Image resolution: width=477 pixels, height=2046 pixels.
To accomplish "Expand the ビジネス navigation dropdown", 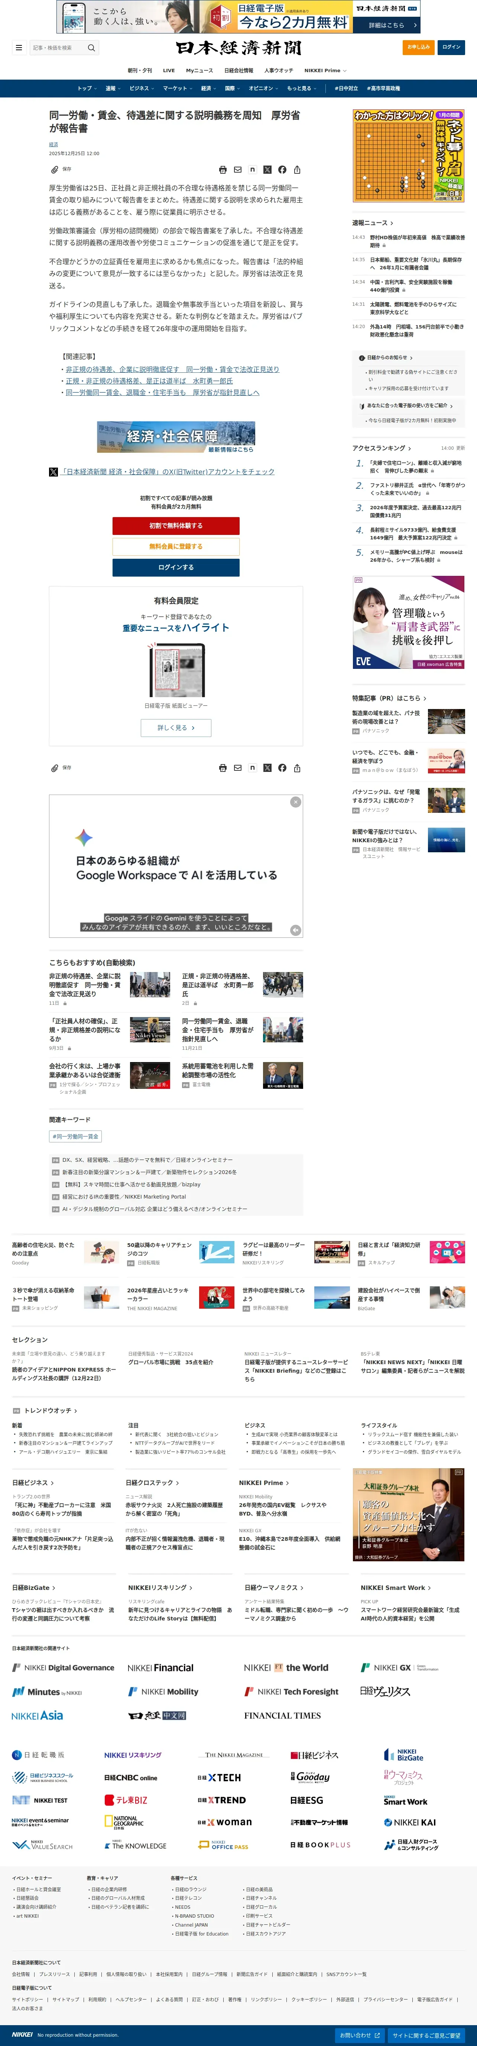I will 141,89.
